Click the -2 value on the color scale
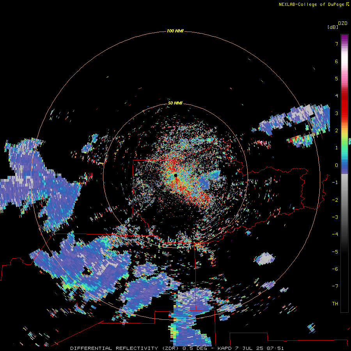351x351 pixels. pyautogui.click(x=335, y=200)
